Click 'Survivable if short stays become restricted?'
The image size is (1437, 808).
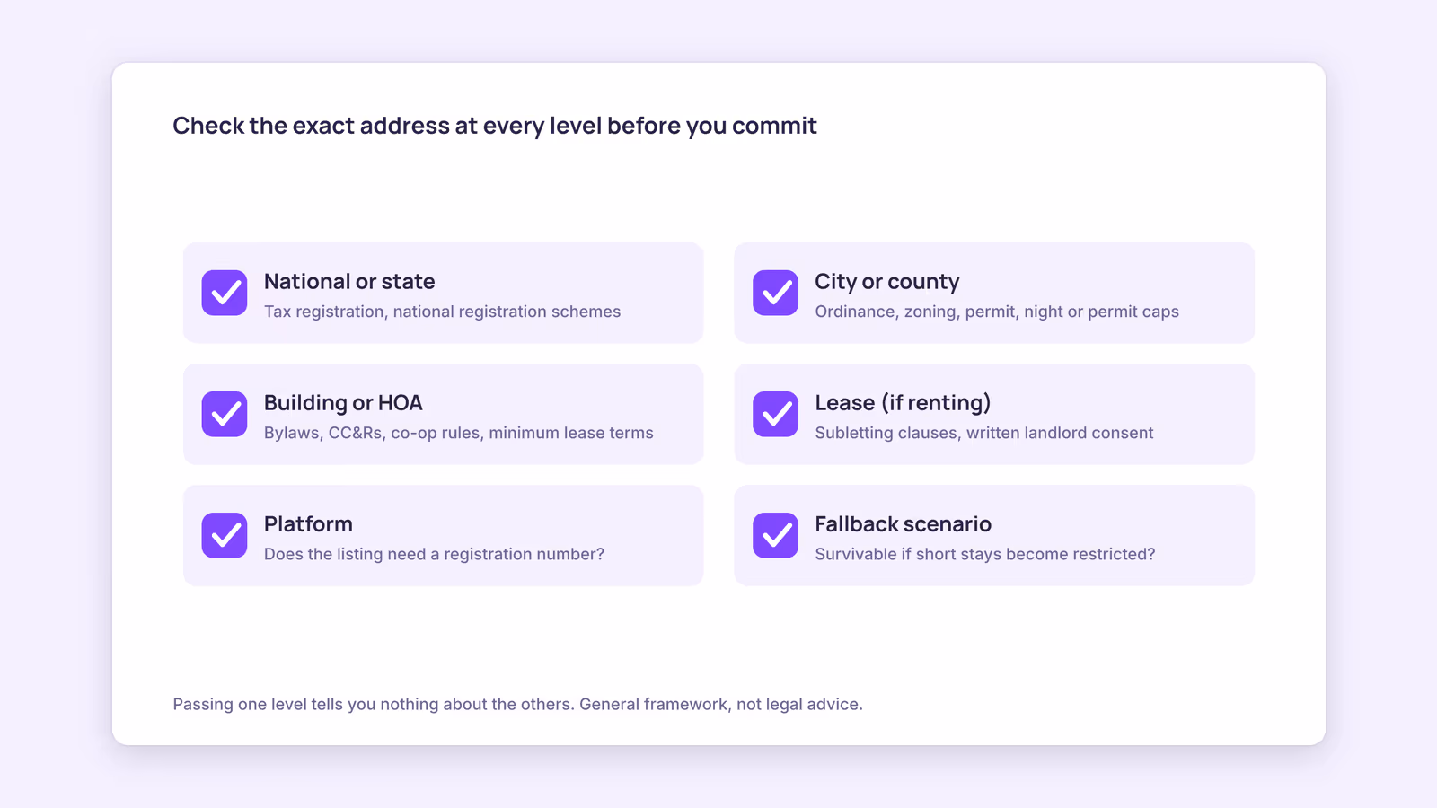985,554
